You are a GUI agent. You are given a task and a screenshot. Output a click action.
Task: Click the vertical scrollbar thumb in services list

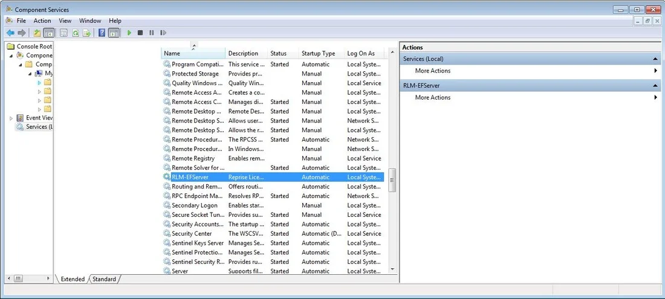[x=392, y=180]
